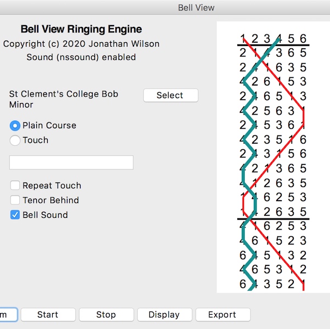
Task: Click the cut-off button left of Start
Action: click(x=8, y=315)
